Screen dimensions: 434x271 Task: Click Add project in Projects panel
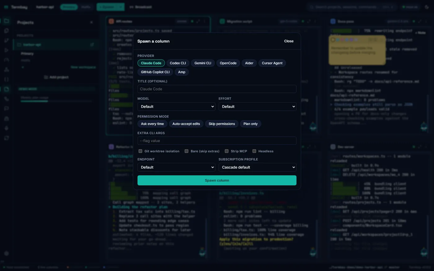56,77
